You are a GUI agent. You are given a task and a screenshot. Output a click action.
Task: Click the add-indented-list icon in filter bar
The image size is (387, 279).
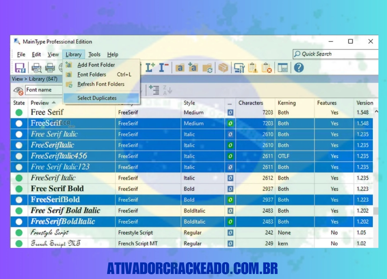click(x=154, y=90)
